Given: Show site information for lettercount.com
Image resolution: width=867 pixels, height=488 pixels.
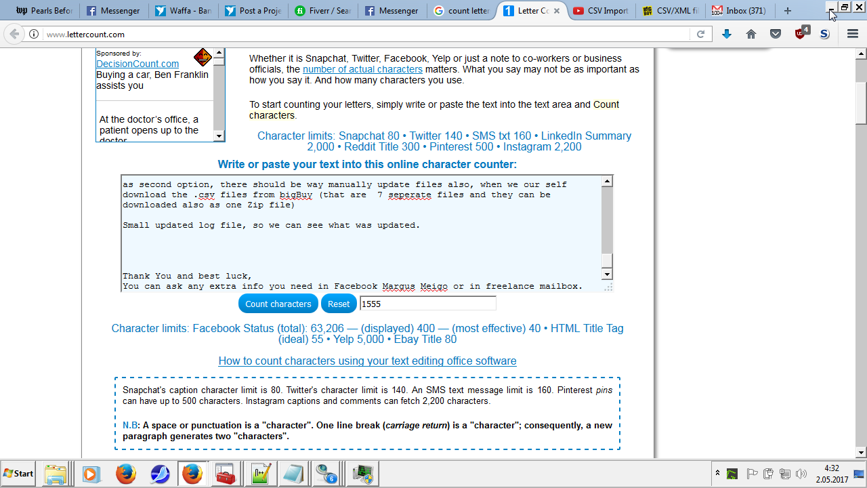Looking at the screenshot, I should 35,34.
